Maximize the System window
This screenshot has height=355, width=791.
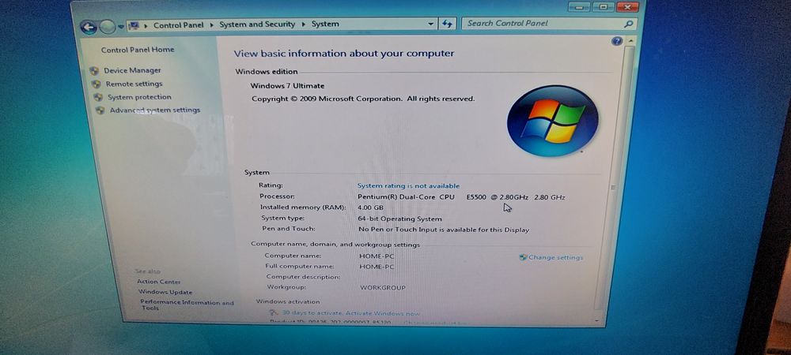602,7
